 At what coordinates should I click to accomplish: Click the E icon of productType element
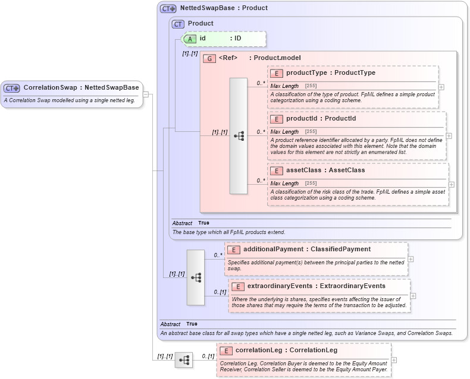point(277,73)
